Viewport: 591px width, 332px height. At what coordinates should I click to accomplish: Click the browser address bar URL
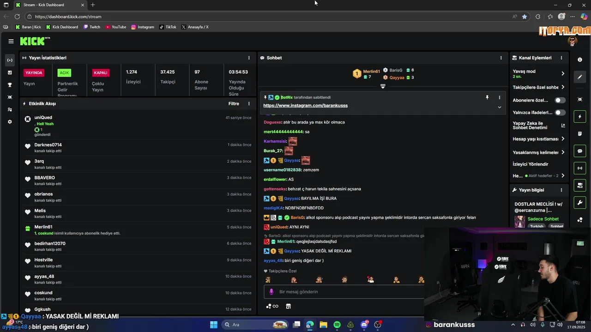tap(68, 17)
